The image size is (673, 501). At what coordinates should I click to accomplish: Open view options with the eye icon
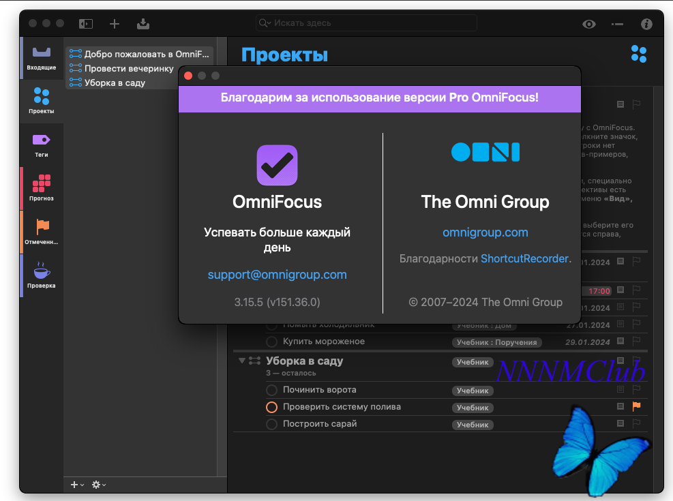coord(589,24)
